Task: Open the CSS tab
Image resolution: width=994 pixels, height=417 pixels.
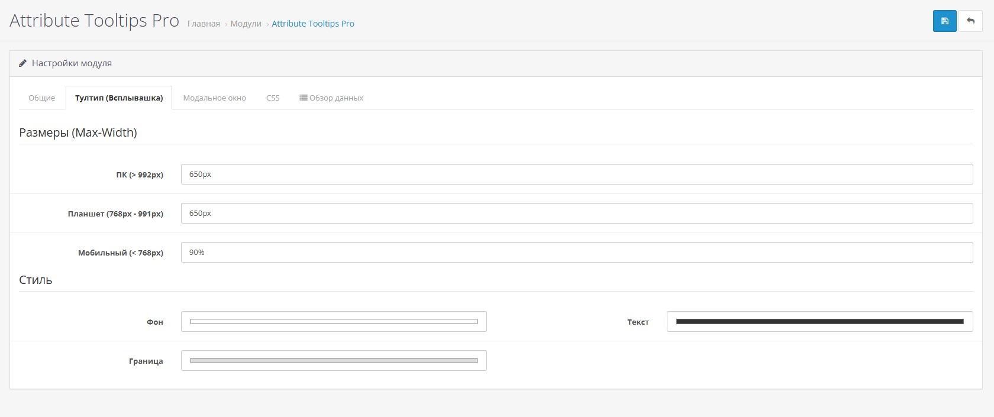Action: 273,98
